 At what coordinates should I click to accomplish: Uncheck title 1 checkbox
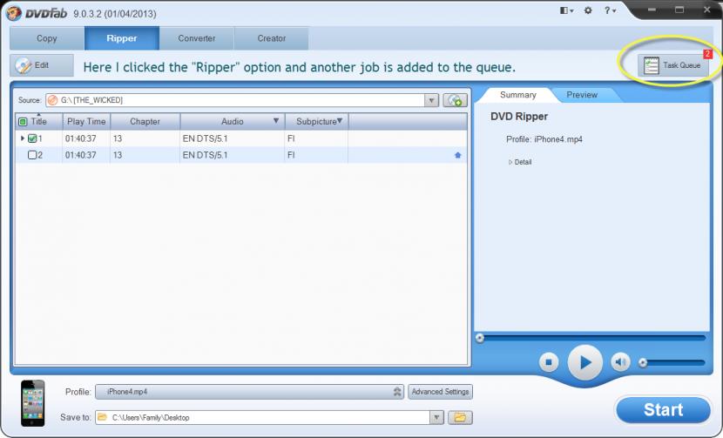click(32, 138)
